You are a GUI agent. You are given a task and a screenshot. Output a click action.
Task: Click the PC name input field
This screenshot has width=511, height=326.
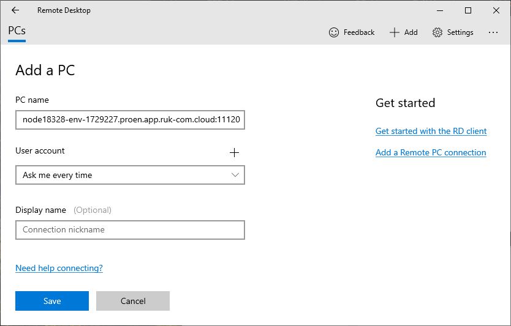tap(130, 120)
